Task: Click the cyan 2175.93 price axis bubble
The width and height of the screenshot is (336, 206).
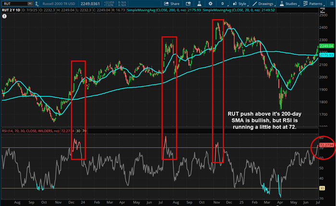Action: tap(326, 55)
